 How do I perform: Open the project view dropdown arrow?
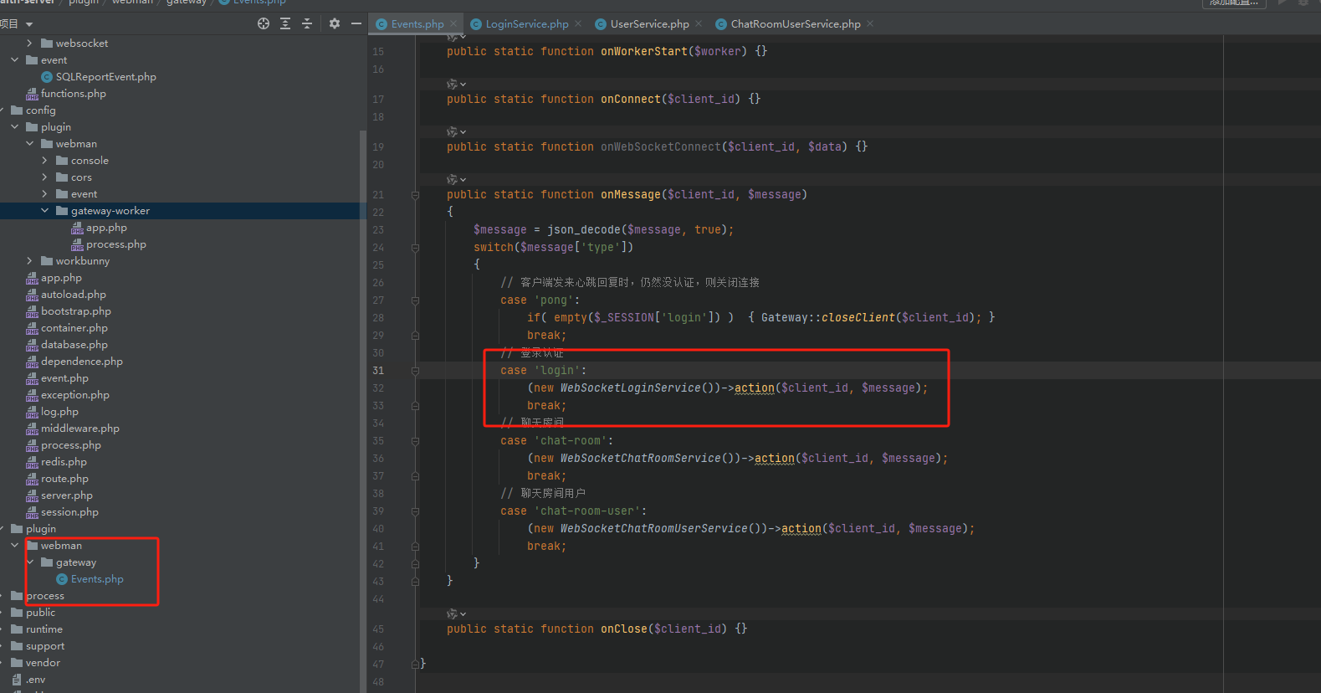[29, 24]
